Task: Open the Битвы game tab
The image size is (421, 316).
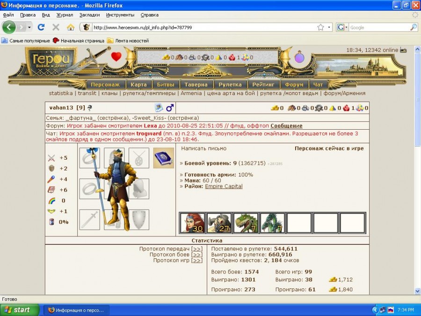Action: [166, 85]
